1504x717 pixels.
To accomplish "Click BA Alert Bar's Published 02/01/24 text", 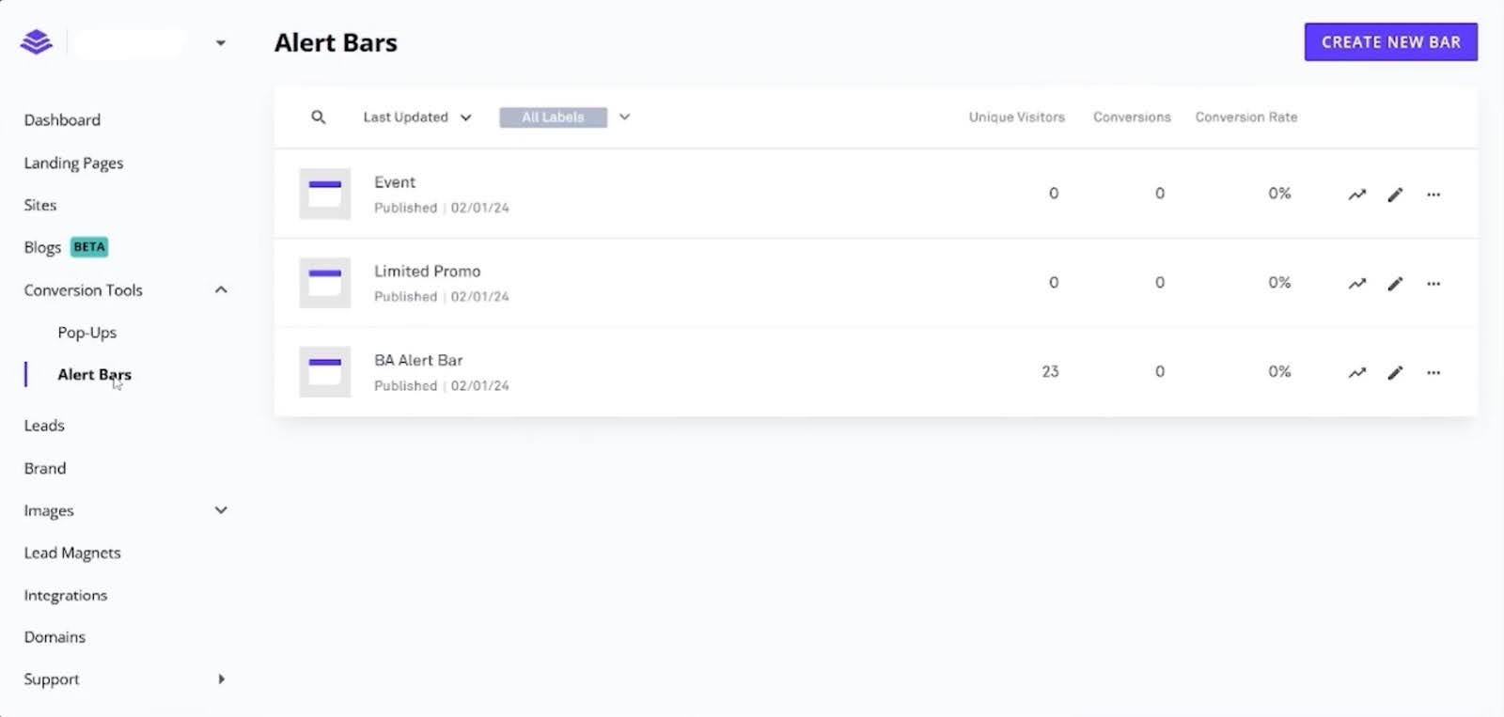I will pos(442,386).
